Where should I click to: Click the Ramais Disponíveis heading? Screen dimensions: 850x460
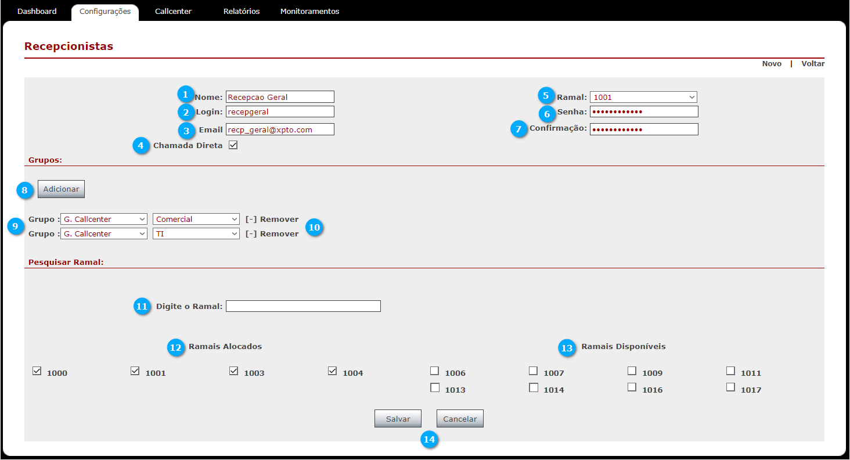tap(624, 347)
